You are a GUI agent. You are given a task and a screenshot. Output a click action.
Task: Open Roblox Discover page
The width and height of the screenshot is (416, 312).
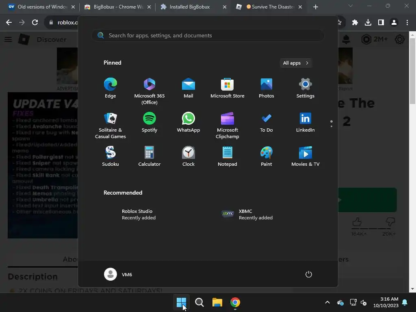coord(52,39)
